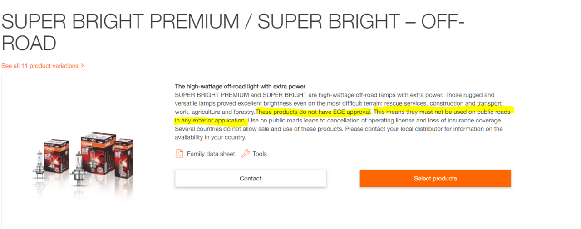Viewport: 581px width, 229px height.
Task: Click the PDF icon beside Family data sheet
Action: tap(179, 154)
